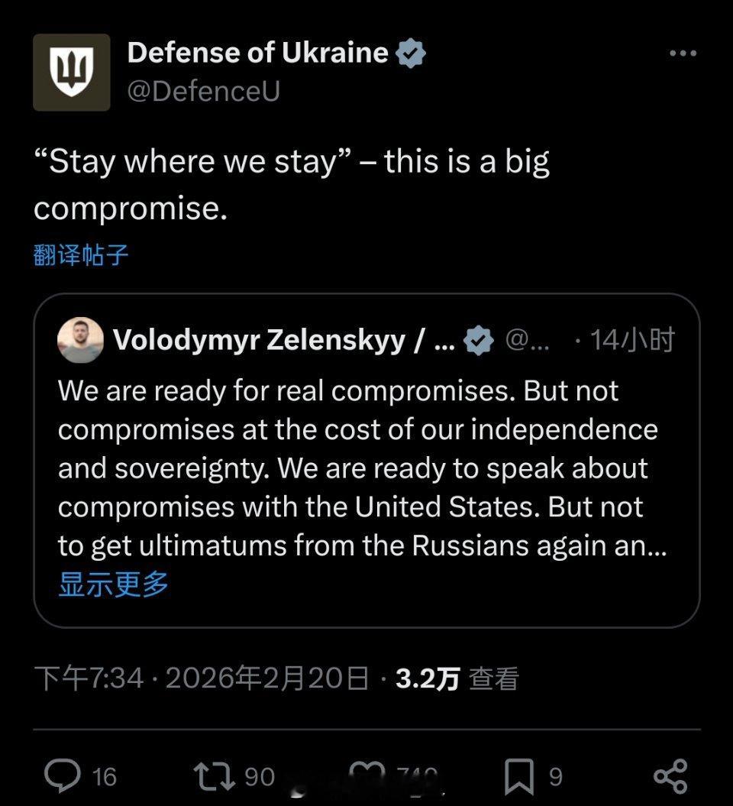The height and width of the screenshot is (806, 733).
Task: Tap the like heart icon
Action: point(365,774)
